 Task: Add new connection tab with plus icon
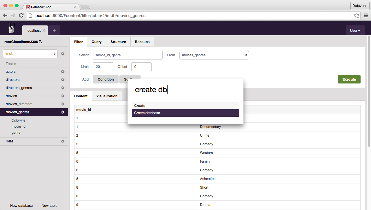point(54,30)
